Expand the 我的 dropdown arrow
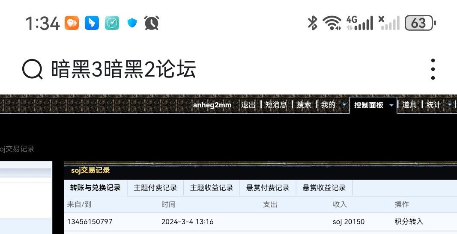Screen dimensions: 457x234 (344, 105)
